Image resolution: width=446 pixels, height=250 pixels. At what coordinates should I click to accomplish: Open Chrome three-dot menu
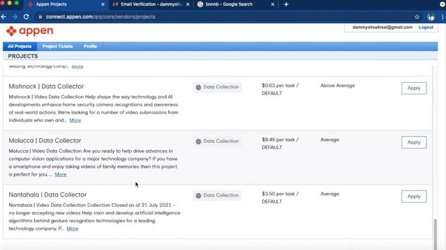pos(443,17)
